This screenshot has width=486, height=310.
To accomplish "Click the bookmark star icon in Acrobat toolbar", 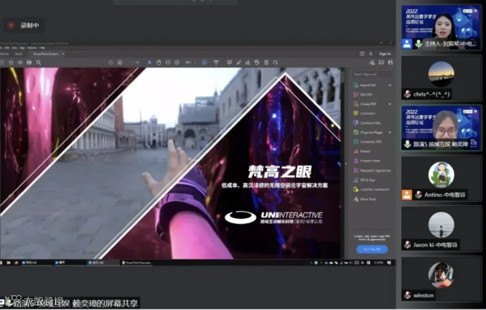I will (11, 62).
